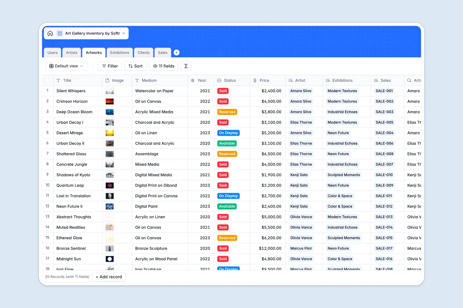Open the Default view dropdown

[x=66, y=66]
